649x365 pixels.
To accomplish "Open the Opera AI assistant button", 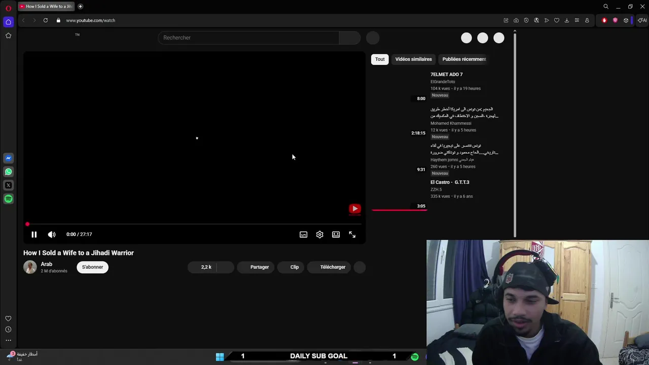I will pyautogui.click(x=642, y=20).
